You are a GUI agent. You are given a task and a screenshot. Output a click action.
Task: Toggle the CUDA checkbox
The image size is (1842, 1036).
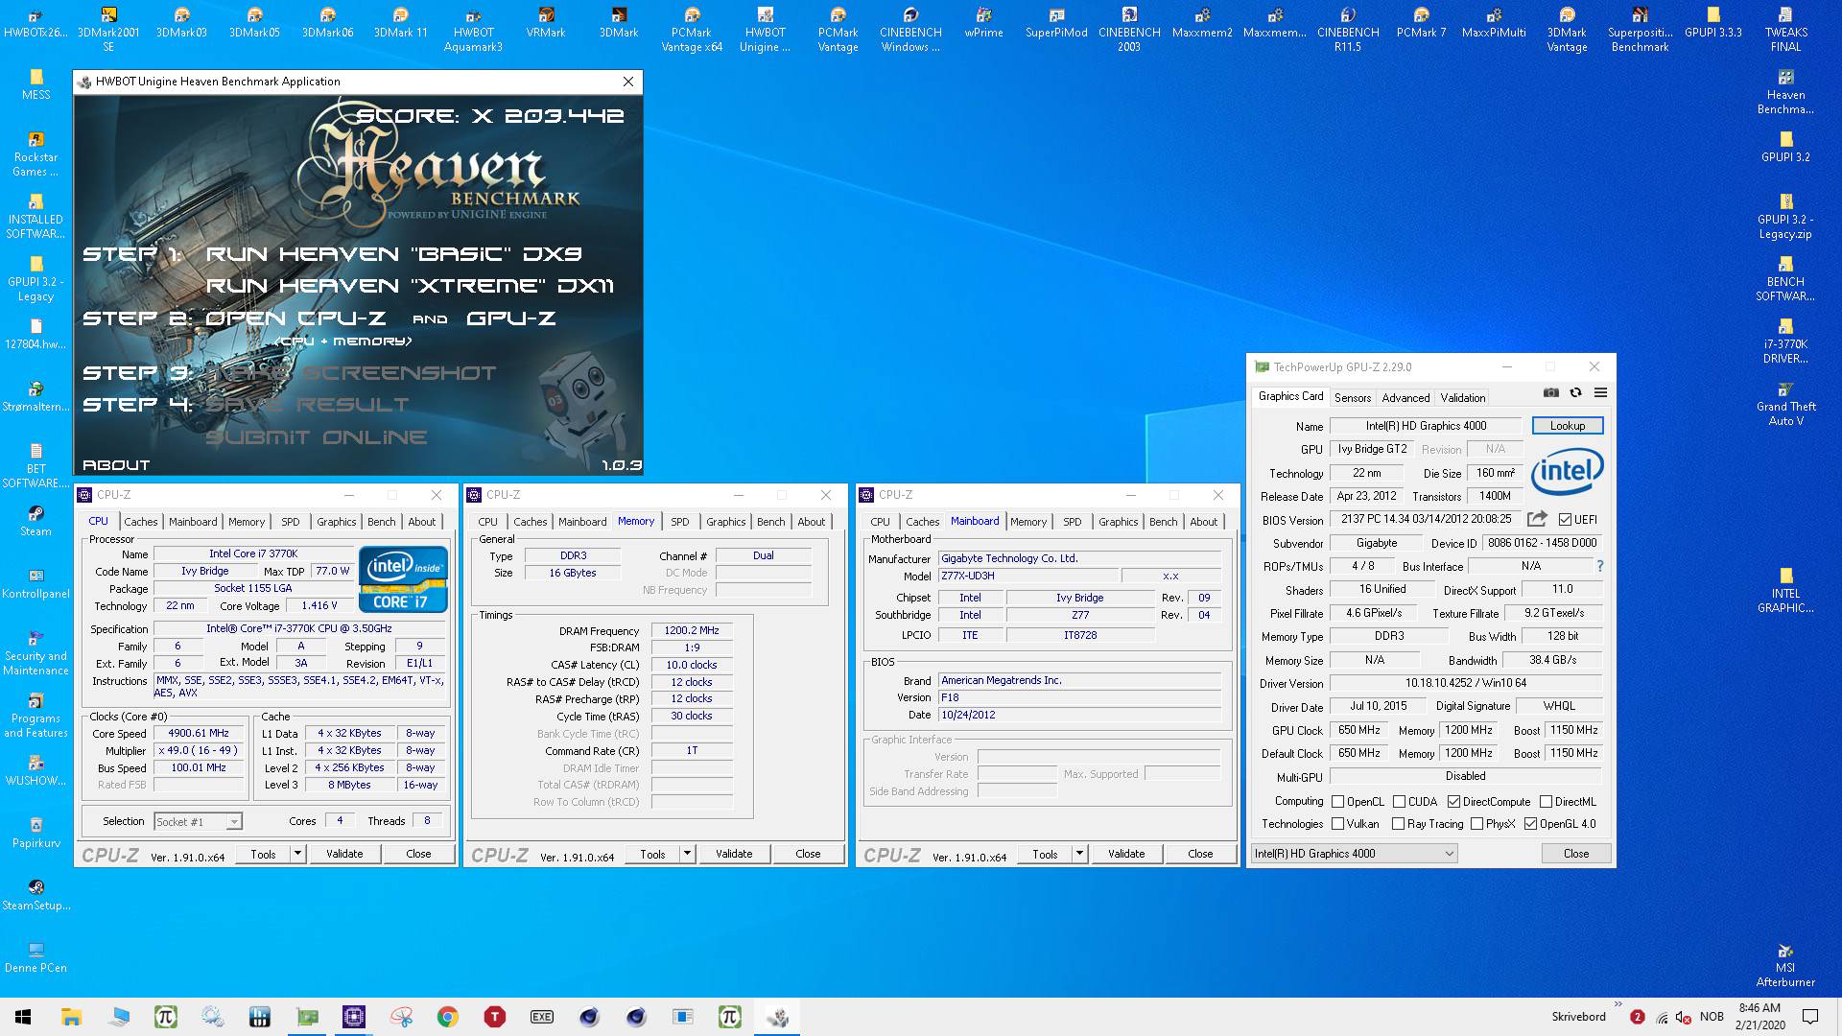[1399, 802]
